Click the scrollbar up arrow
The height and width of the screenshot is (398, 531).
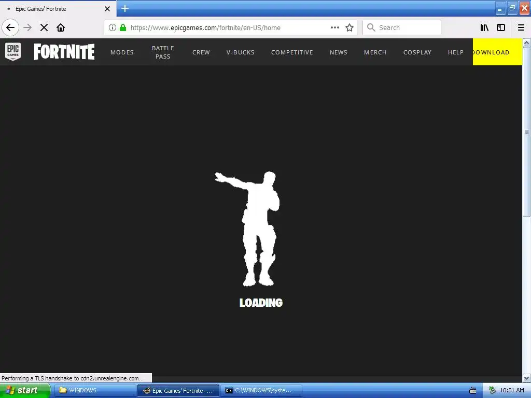(527, 42)
